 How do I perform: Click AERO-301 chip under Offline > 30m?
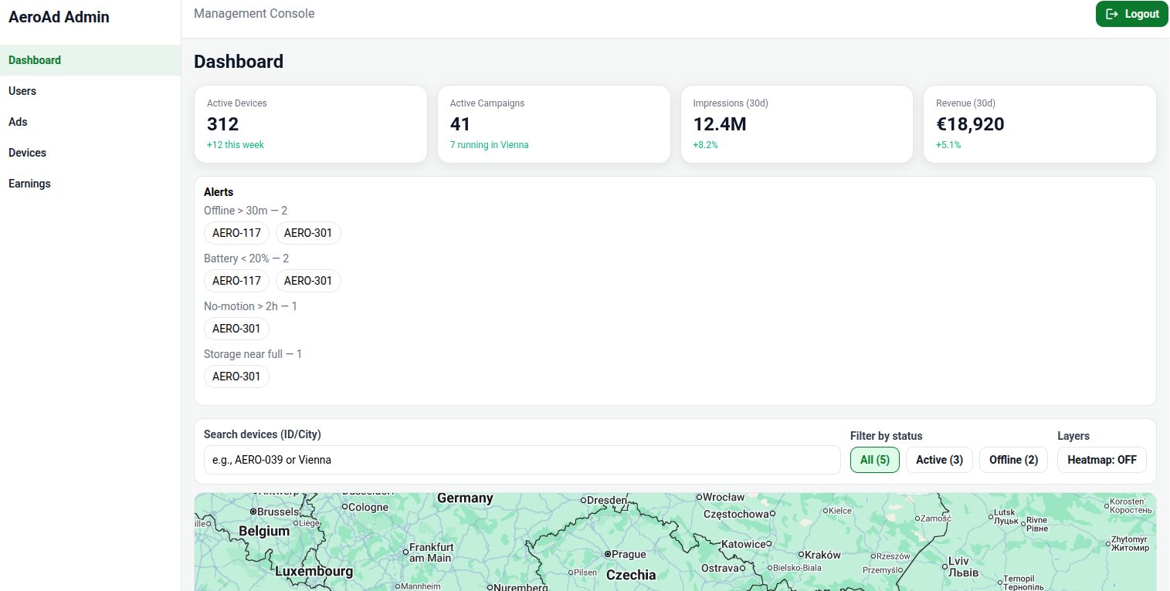(308, 233)
